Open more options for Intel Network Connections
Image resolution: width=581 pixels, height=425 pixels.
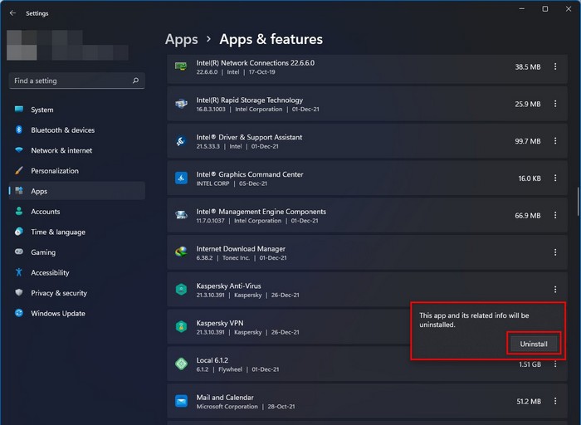[555, 66]
